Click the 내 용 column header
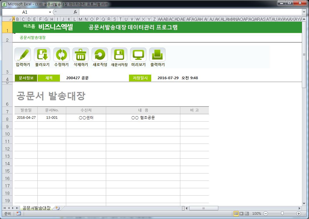 [143, 110]
